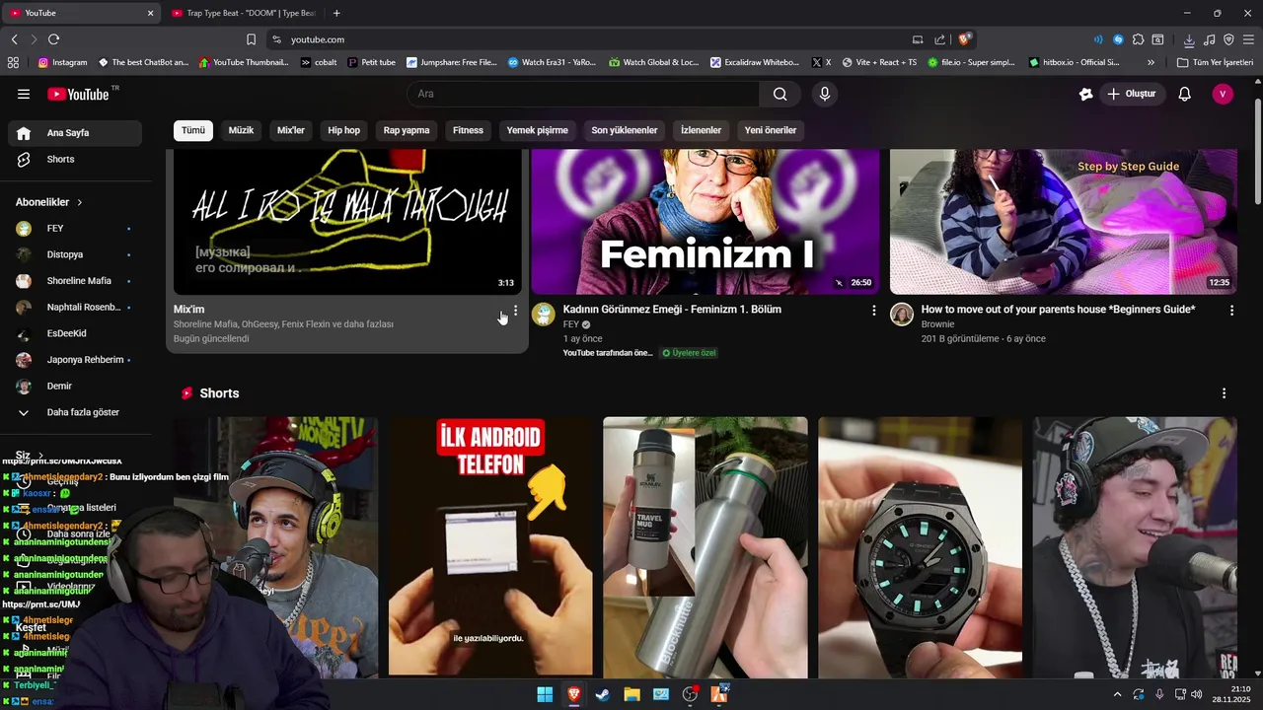Viewport: 1263px width, 710px height.
Task: Open Brave Shields lion icon
Action: point(965,39)
